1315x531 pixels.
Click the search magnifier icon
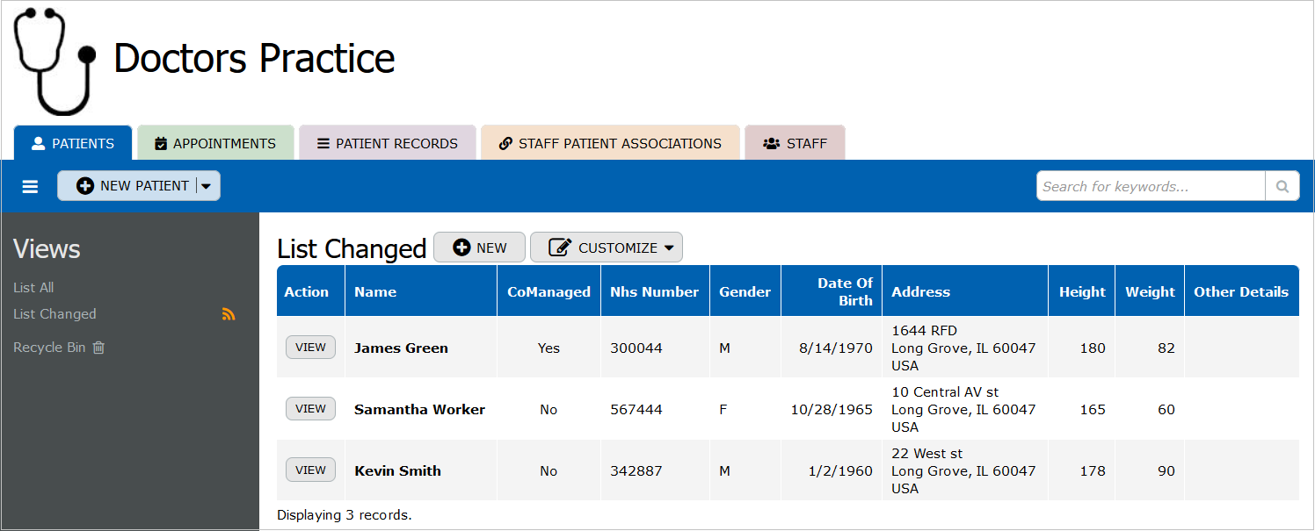pyautogui.click(x=1282, y=186)
